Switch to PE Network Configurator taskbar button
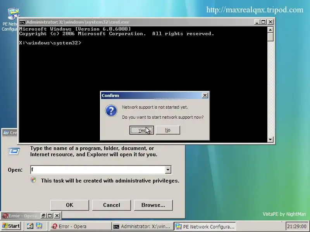 coord(205,226)
